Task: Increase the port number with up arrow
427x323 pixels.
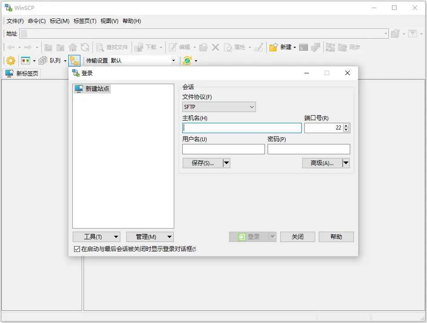Action: point(346,126)
